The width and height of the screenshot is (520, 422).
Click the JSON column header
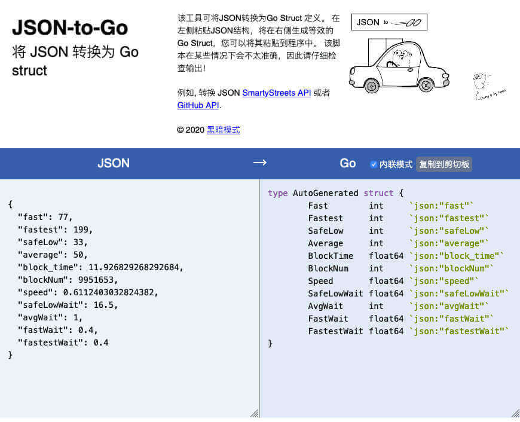[x=114, y=163]
